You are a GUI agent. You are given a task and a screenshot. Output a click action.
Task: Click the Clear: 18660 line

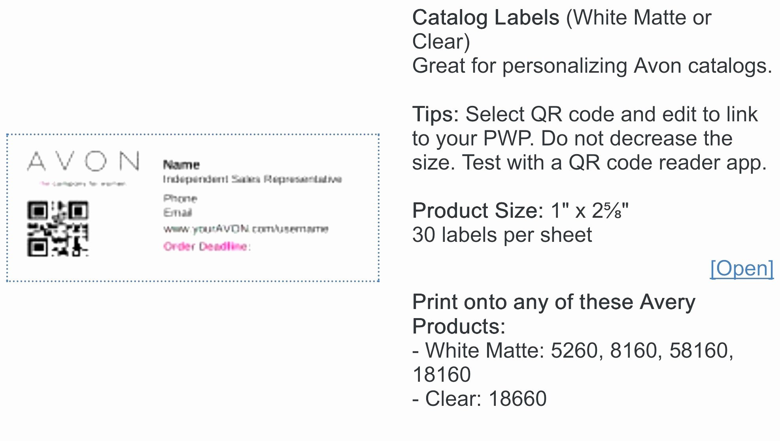coord(480,399)
